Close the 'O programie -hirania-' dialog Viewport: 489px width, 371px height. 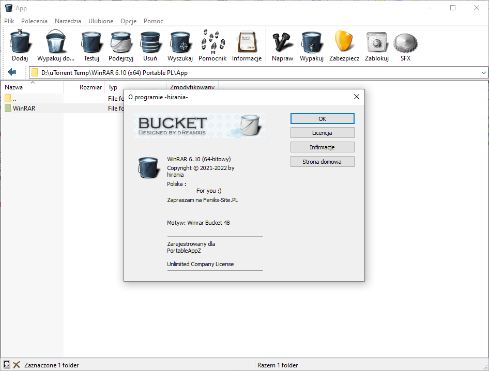(x=357, y=97)
